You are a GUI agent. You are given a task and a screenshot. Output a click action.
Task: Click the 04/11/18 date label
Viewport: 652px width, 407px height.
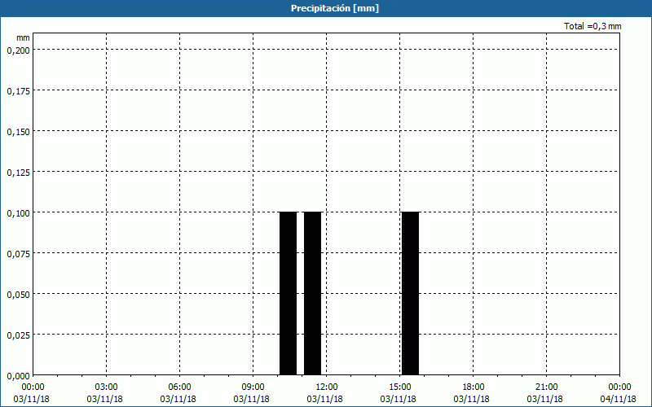click(x=619, y=399)
